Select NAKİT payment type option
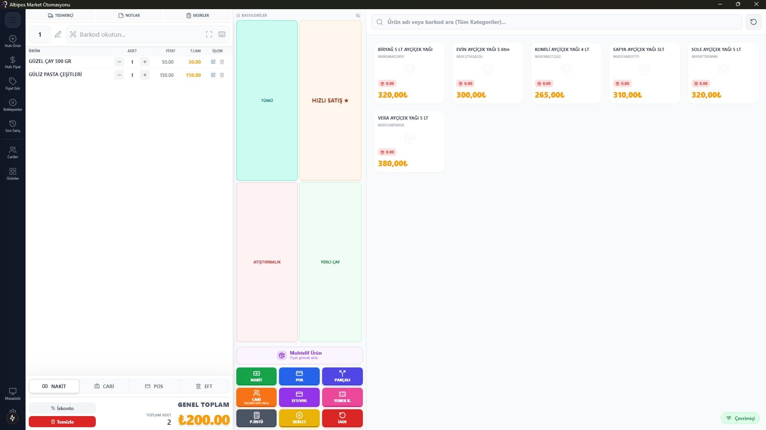Image resolution: width=766 pixels, height=430 pixels. (54, 386)
